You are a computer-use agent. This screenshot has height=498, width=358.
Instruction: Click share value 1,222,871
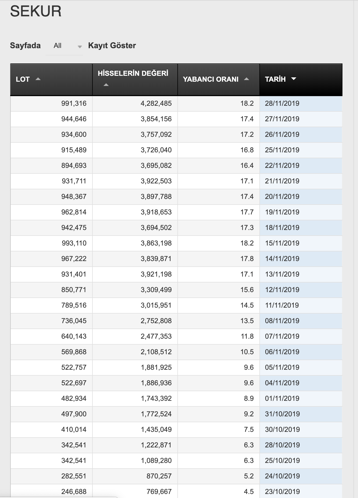coord(156,445)
